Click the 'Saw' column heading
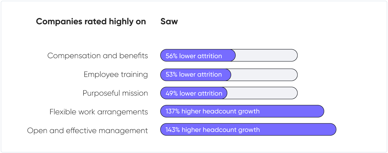This screenshot has width=388, height=153. 169,21
